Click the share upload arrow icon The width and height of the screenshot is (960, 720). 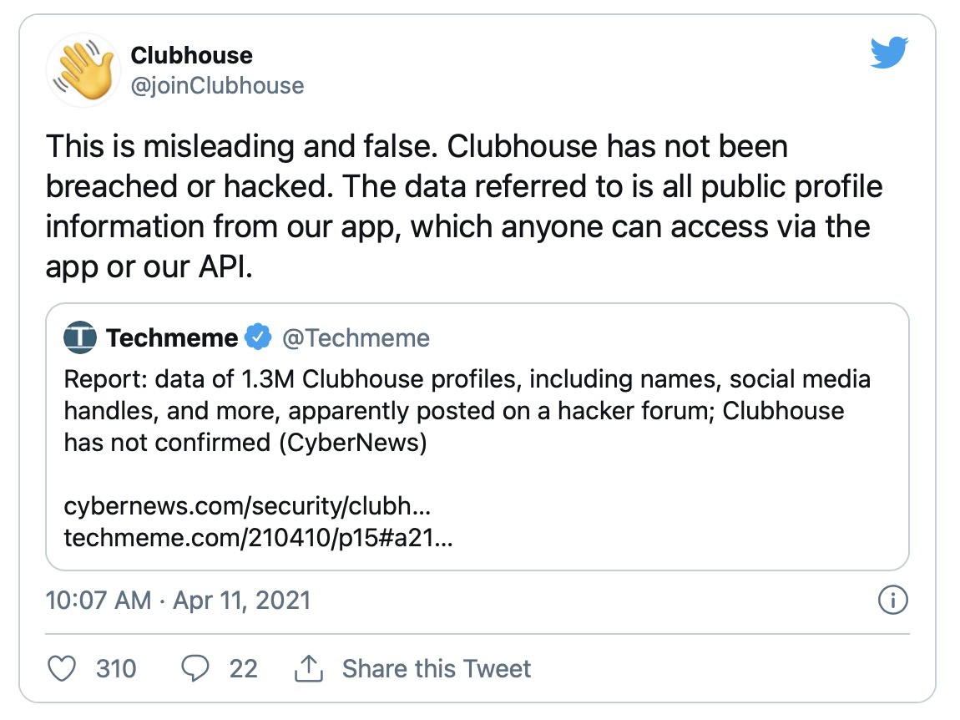pyautogui.click(x=309, y=668)
